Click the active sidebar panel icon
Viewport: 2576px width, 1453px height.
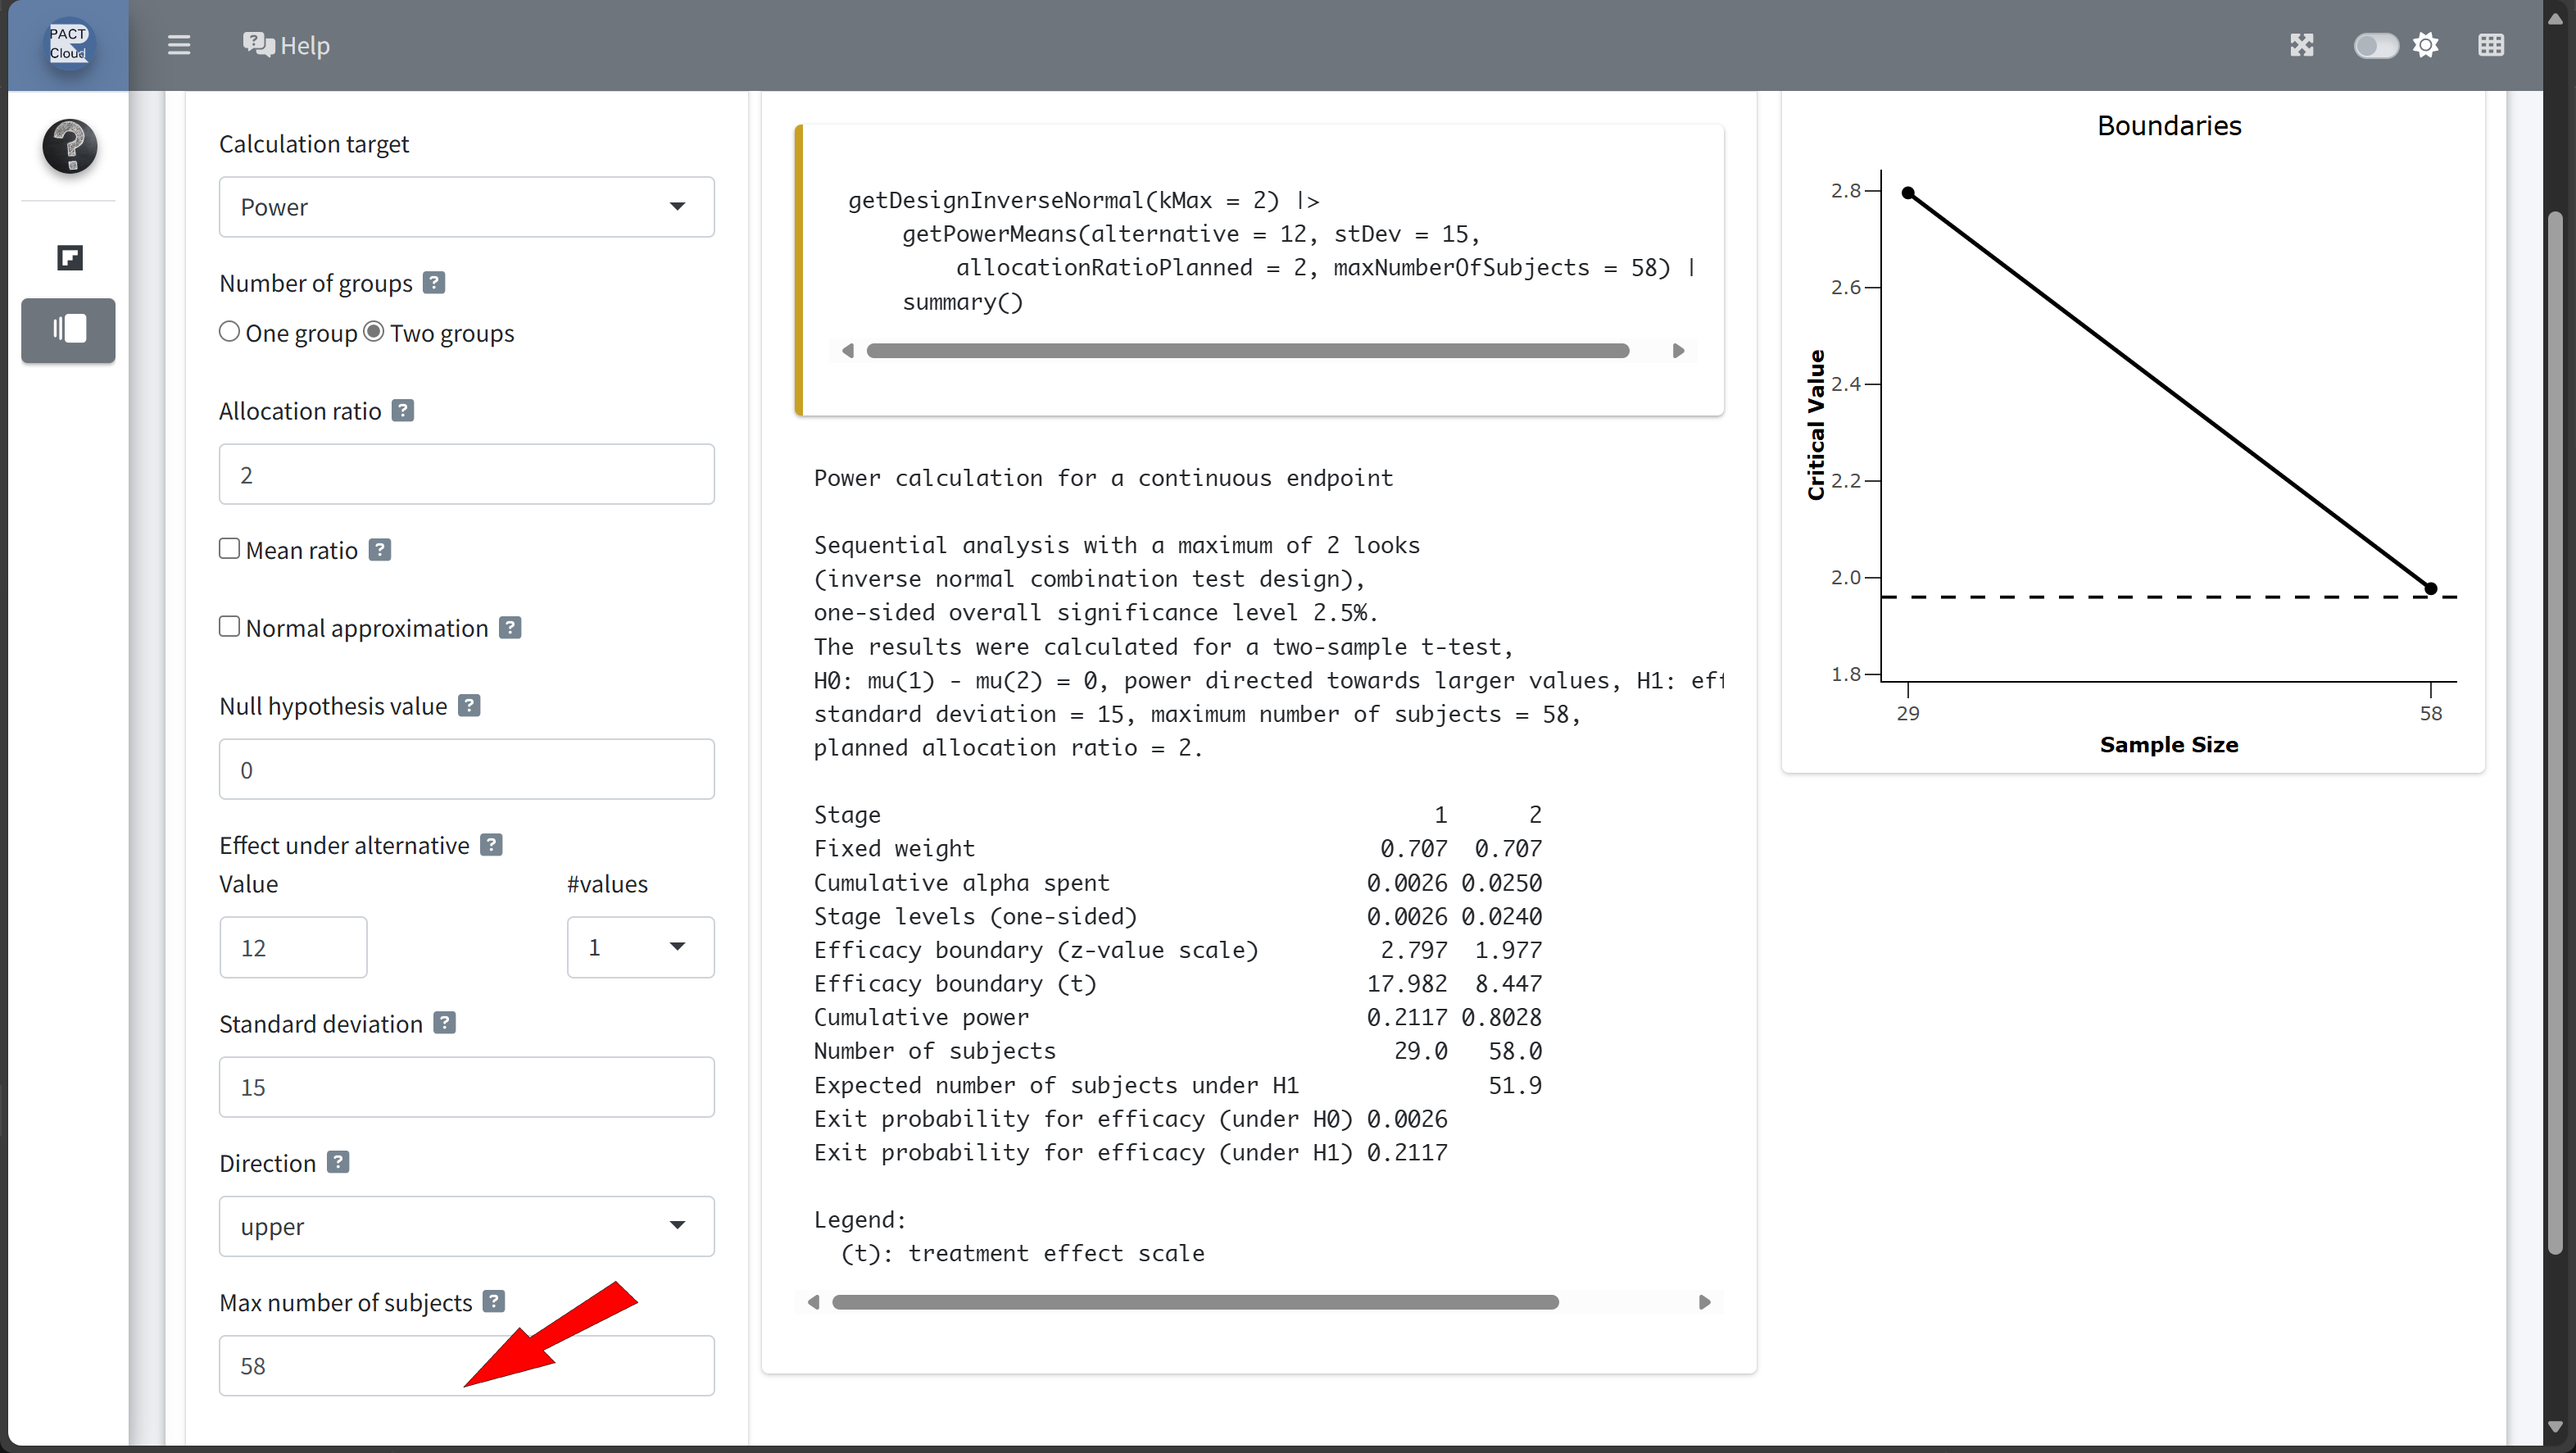pyautogui.click(x=69, y=329)
